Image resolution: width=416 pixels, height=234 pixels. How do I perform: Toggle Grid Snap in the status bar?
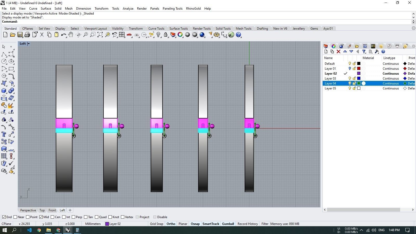tap(157, 224)
